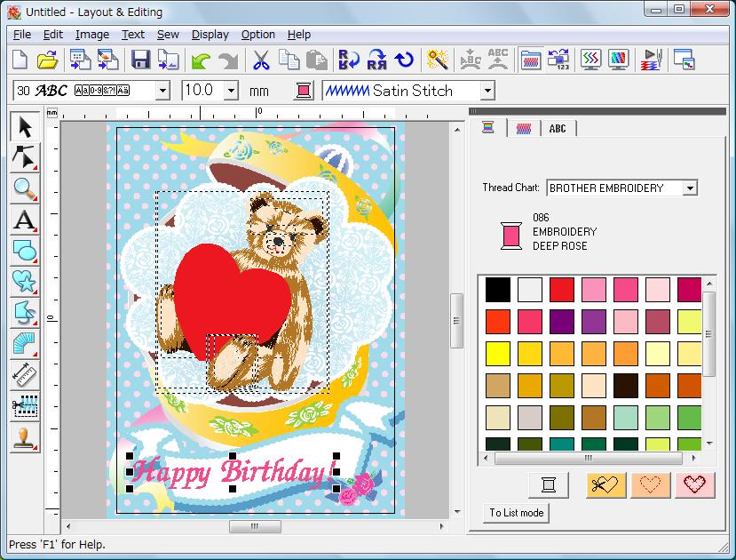Select the Point Edit tool
This screenshot has width=736, height=560.
(25, 157)
